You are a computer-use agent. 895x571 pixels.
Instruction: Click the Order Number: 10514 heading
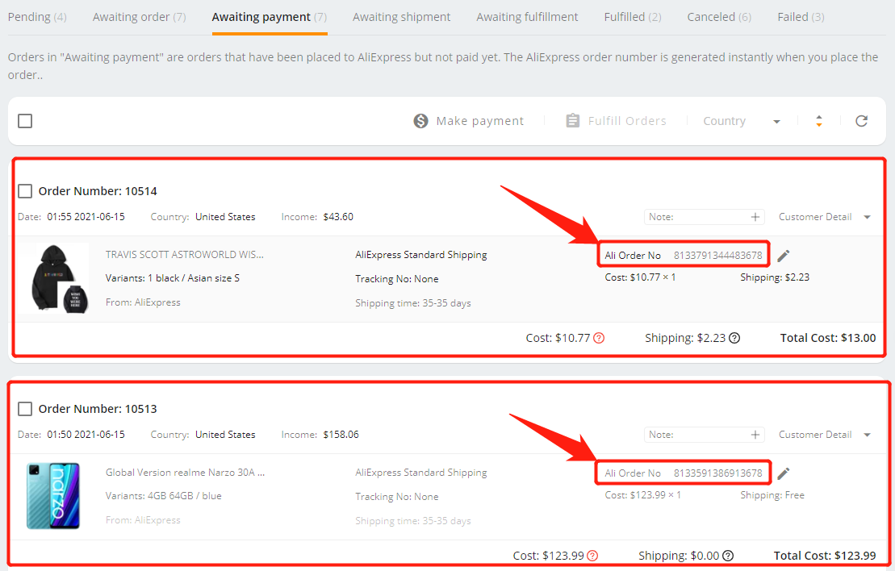tap(98, 191)
